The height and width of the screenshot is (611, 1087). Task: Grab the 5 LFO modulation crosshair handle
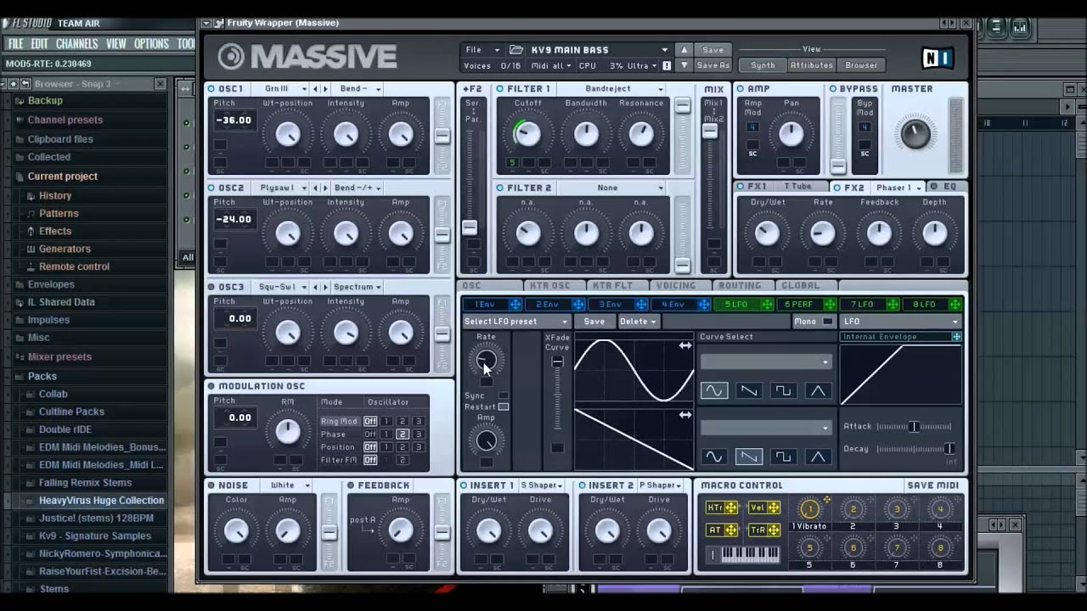(x=767, y=305)
